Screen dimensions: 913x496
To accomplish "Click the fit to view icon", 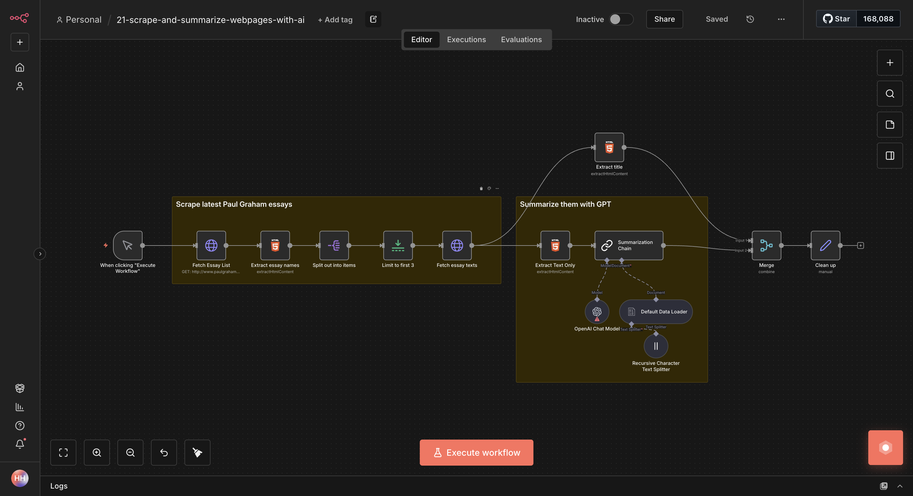I will [63, 452].
